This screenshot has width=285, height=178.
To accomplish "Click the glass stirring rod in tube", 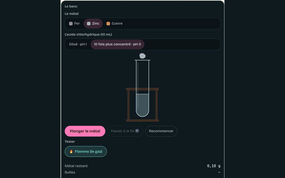I will coord(138,86).
